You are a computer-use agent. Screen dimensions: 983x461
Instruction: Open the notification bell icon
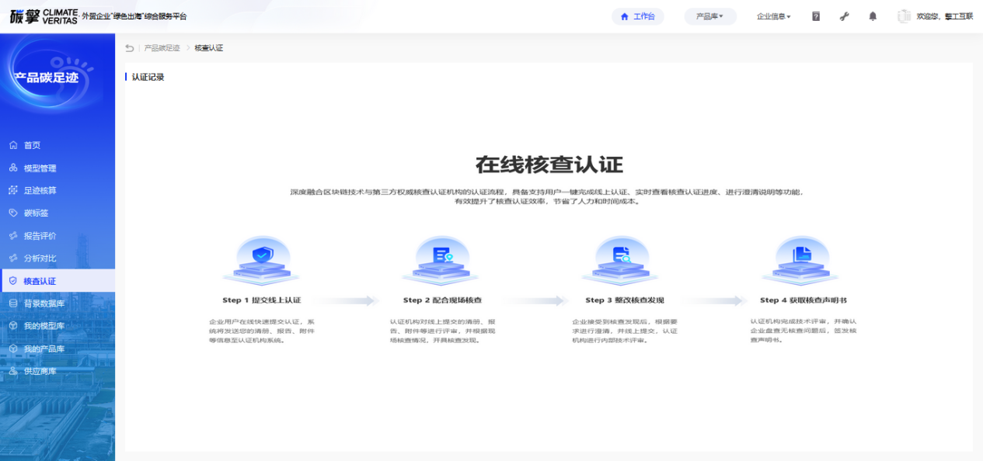click(x=873, y=16)
